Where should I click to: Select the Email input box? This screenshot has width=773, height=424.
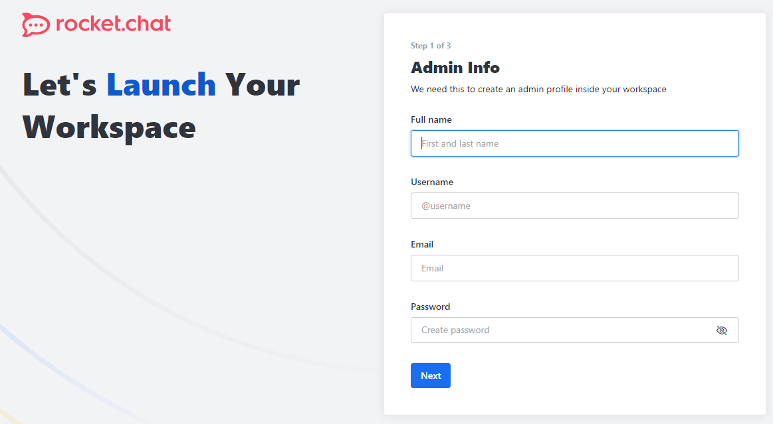[x=574, y=268]
